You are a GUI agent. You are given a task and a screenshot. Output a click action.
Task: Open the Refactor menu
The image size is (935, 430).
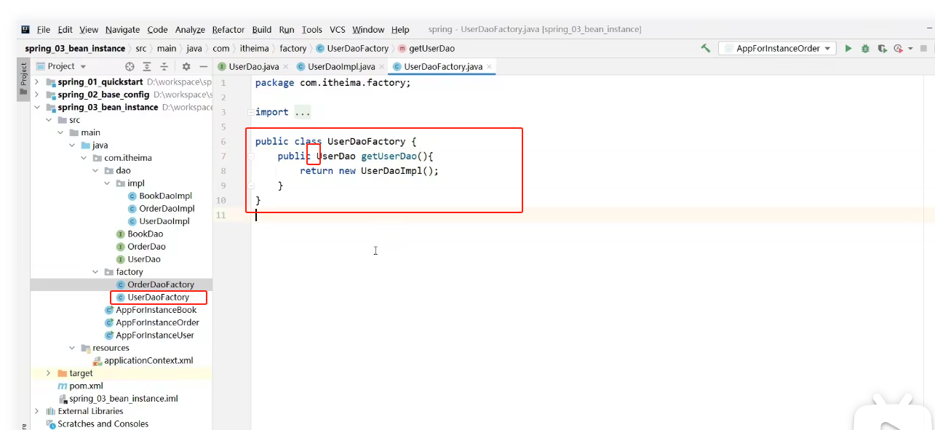pyautogui.click(x=228, y=30)
